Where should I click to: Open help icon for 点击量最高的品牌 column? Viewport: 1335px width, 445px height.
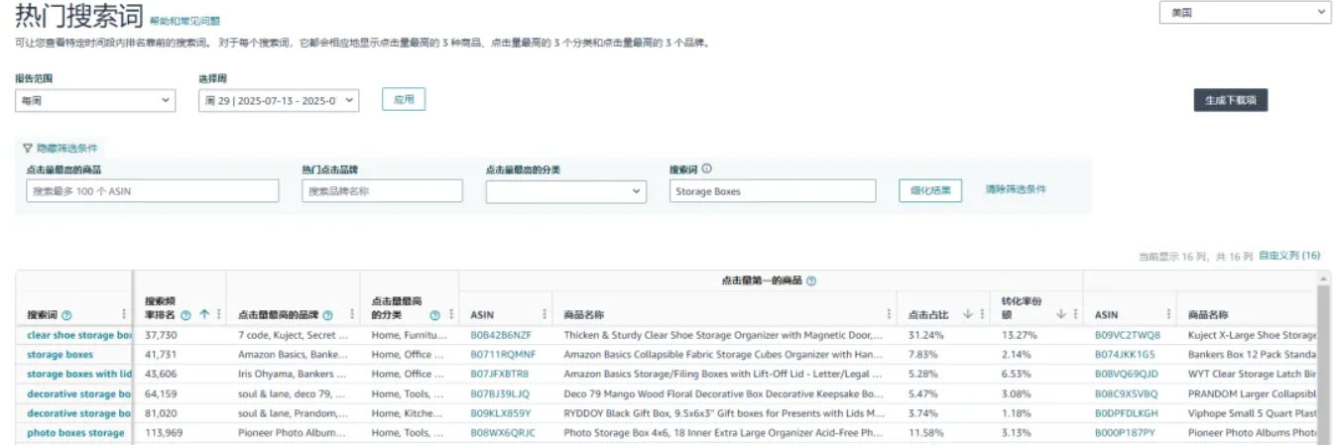pos(327,315)
